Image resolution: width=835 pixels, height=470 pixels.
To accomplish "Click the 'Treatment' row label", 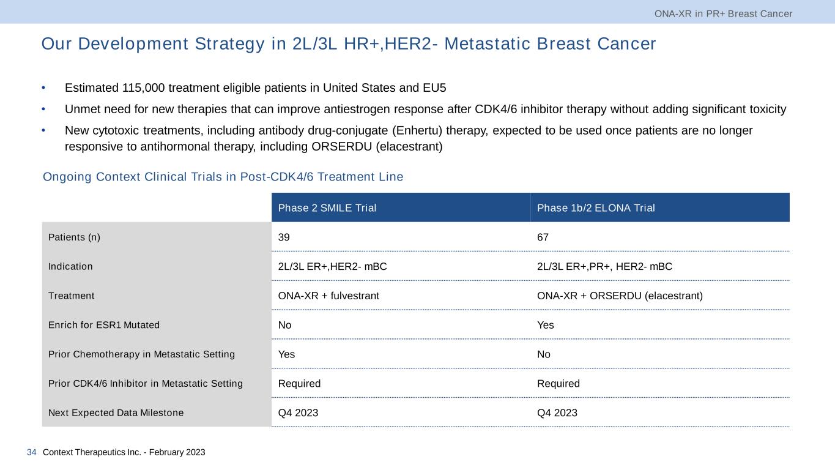I will 71,296.
